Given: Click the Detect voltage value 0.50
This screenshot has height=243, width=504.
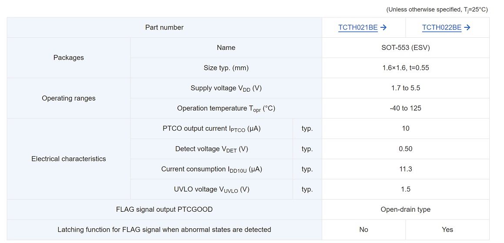Looking at the screenshot, I should click(x=405, y=149).
